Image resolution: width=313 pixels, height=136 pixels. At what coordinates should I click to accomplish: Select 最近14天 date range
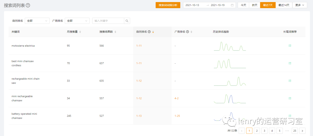[x=284, y=5]
